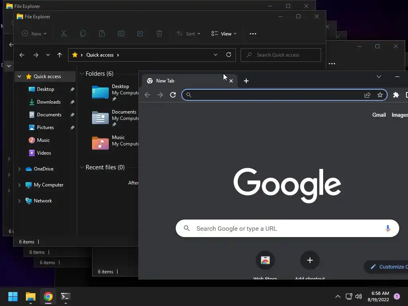
Task: Open the terminal icon on the taskbar
Action: 66,296
